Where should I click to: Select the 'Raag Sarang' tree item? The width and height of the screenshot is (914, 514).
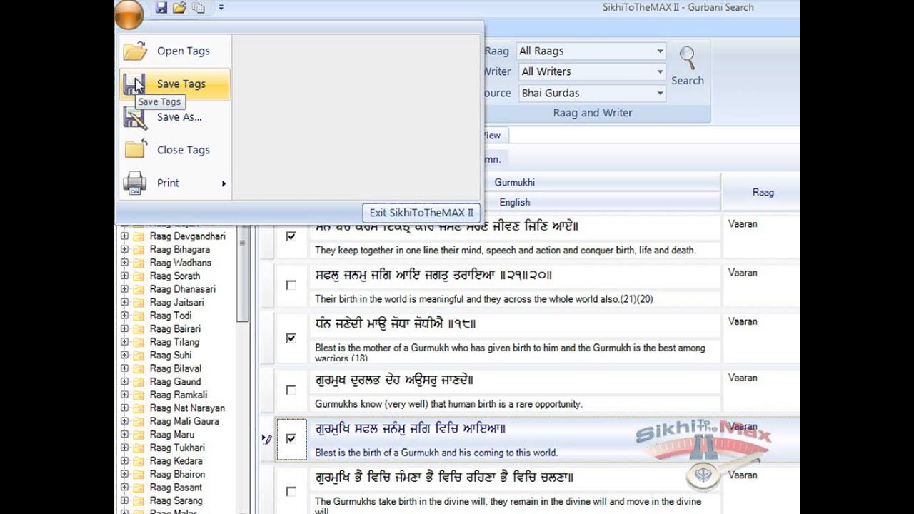point(176,500)
